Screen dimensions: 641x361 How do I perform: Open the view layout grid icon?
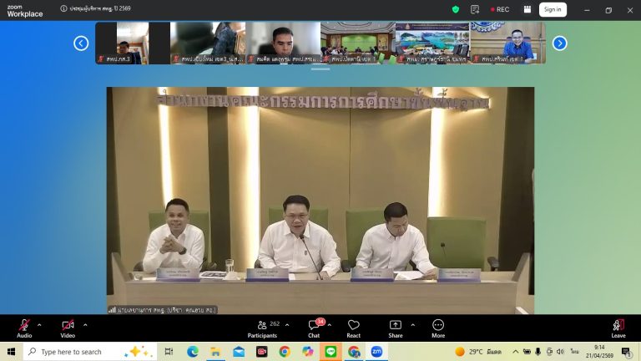527,10
